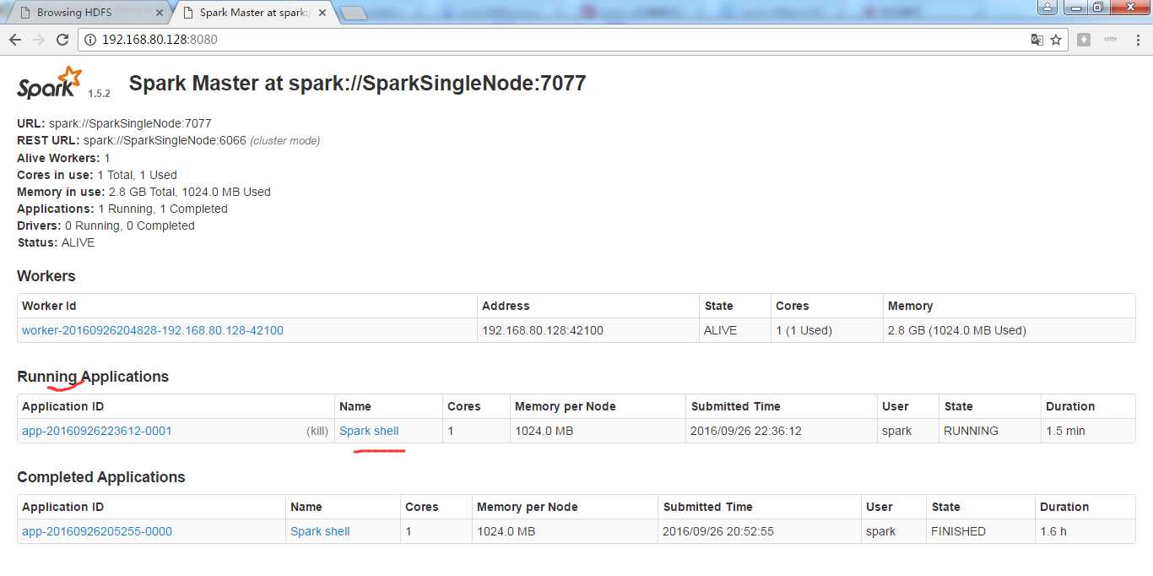Close the Spark Master tab

point(322,13)
